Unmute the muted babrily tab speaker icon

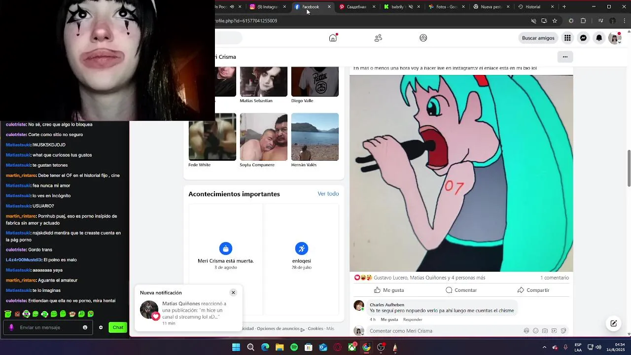click(x=411, y=7)
